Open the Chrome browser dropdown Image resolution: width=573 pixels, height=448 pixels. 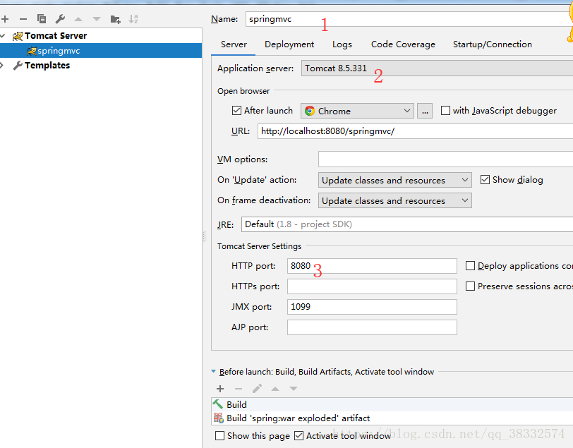click(357, 111)
